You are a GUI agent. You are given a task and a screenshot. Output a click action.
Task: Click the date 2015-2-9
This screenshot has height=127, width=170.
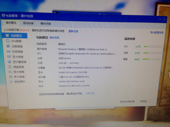tap(24, 30)
